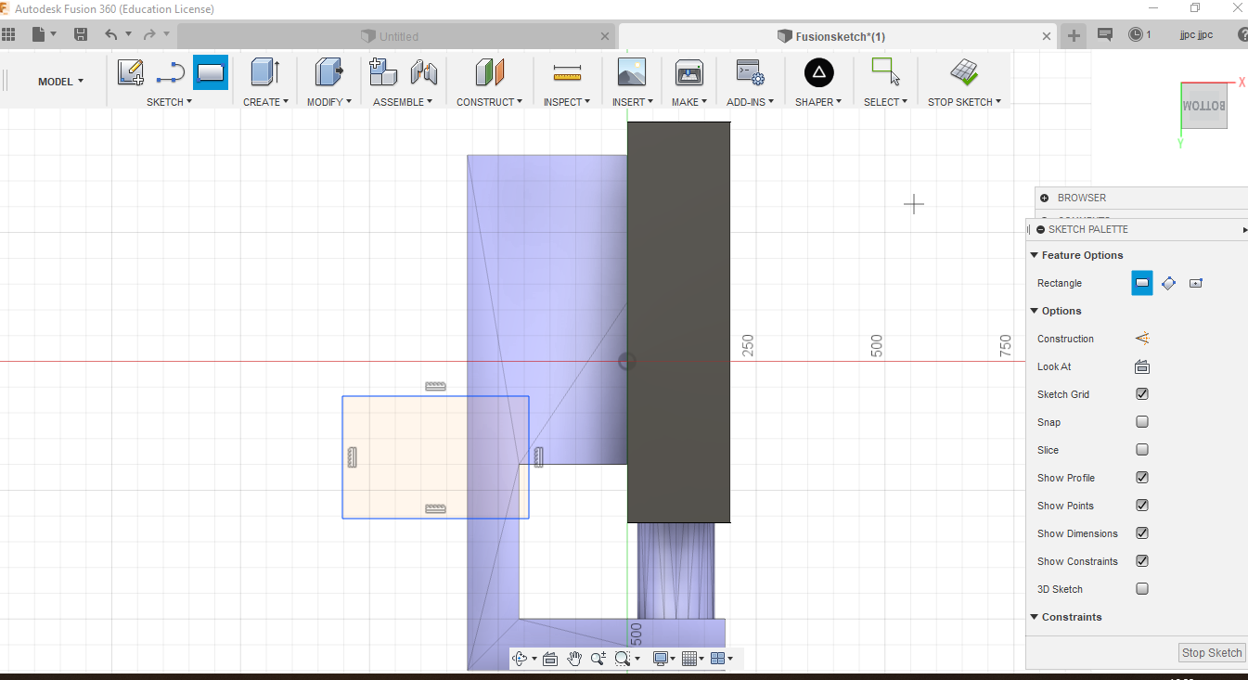1248x680 pixels.
Task: Click the Extrude icon above Create
Action: coord(265,72)
